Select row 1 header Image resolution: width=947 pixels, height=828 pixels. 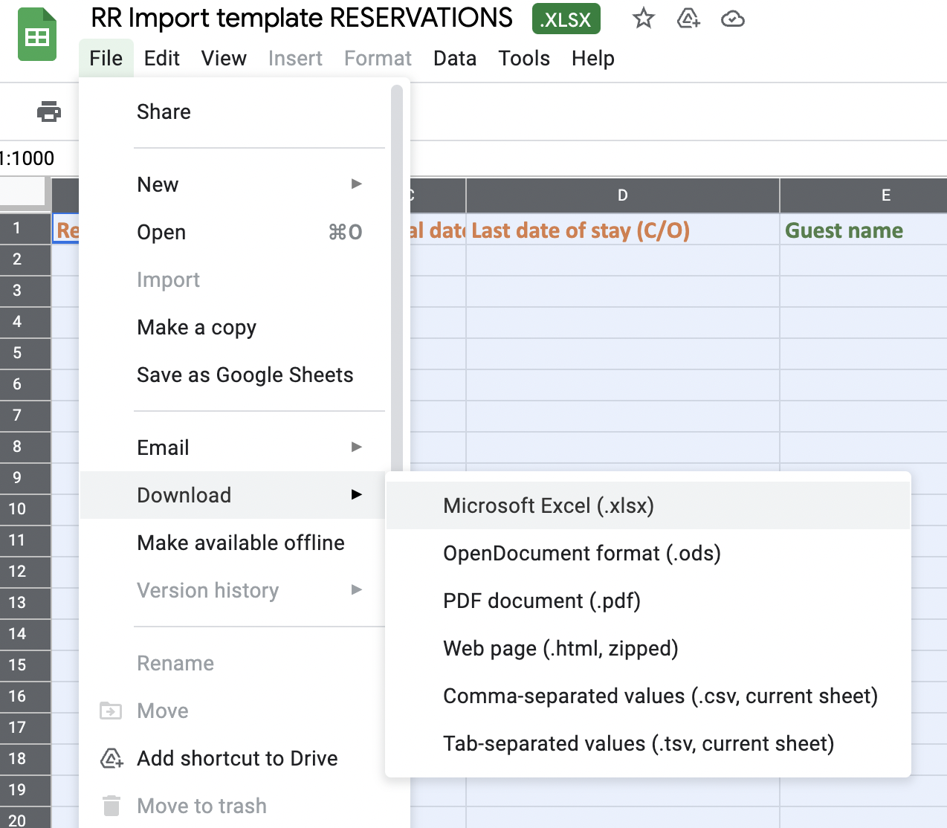[x=25, y=228]
